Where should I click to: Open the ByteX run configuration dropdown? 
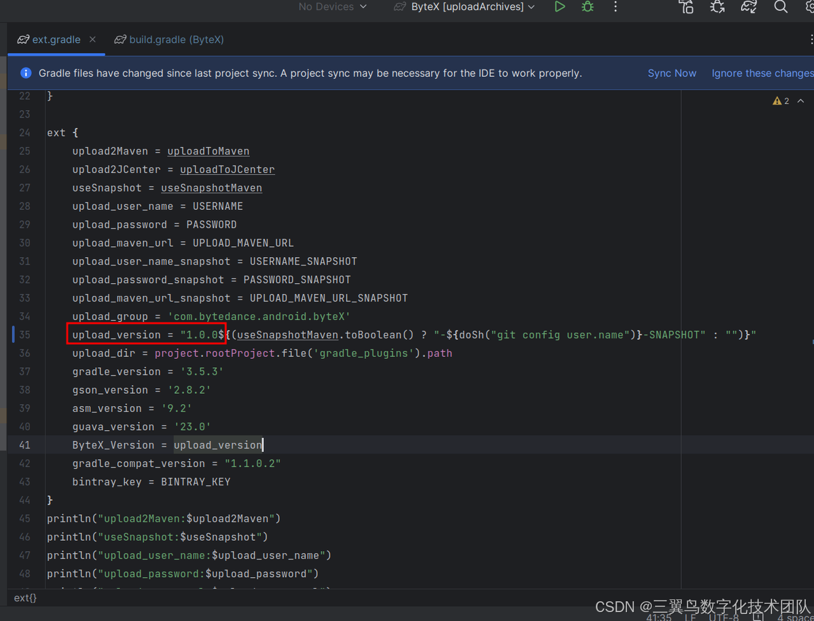click(x=463, y=7)
